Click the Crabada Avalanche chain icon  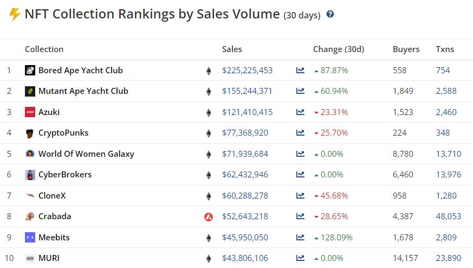209,216
